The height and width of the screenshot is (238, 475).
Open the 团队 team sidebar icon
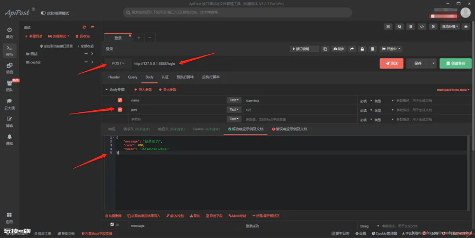click(9, 86)
